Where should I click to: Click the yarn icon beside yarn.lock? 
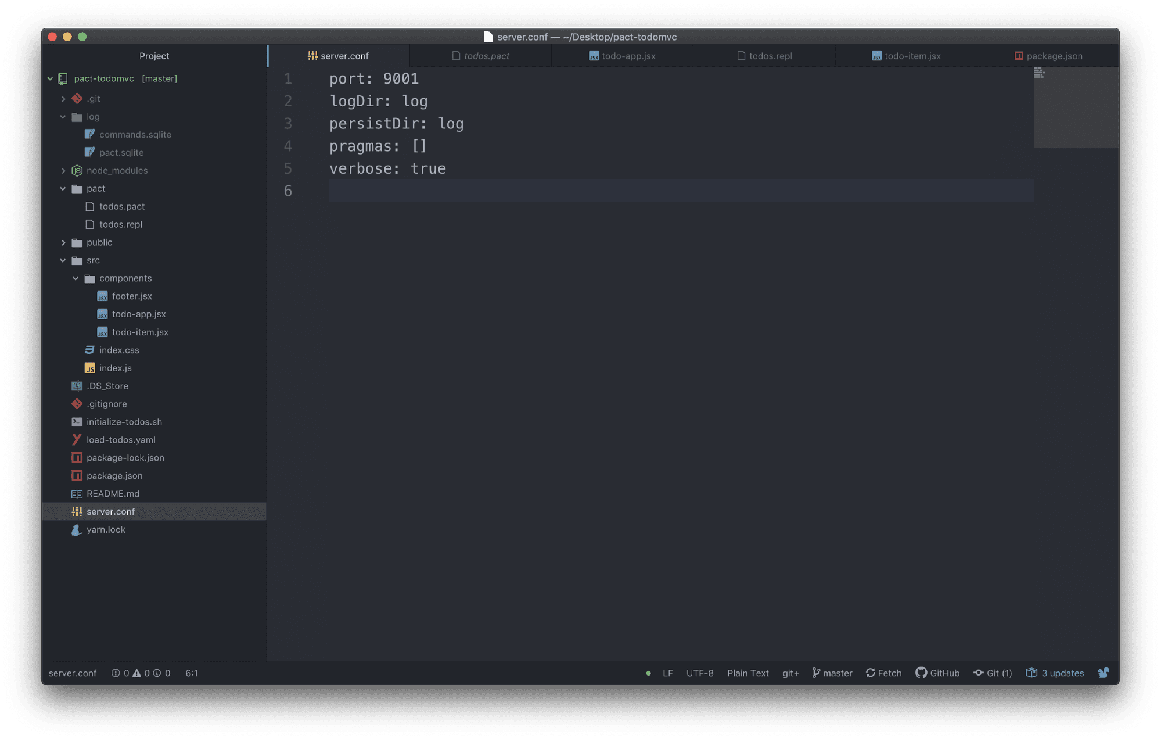click(77, 530)
